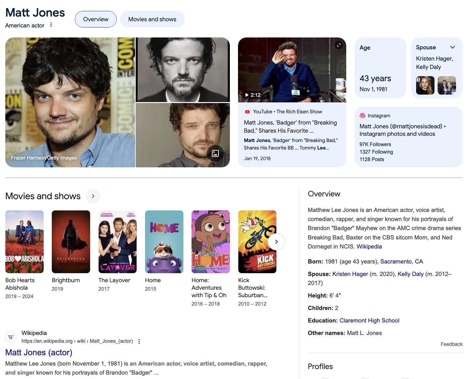The image size is (471, 379).
Task: Follow the Claremont High School link
Action: point(369,321)
